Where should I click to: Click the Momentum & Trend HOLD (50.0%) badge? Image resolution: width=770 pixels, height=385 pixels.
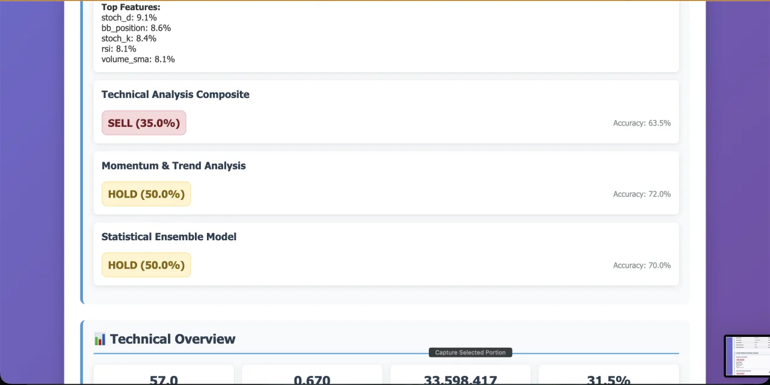tap(146, 194)
